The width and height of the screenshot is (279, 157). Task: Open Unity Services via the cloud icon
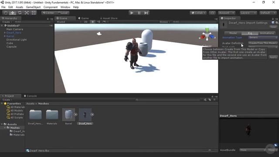(212, 13)
